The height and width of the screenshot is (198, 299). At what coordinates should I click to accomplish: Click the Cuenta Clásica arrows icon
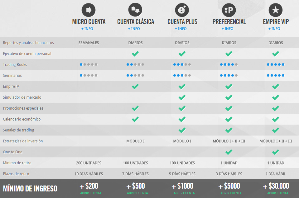(135, 10)
